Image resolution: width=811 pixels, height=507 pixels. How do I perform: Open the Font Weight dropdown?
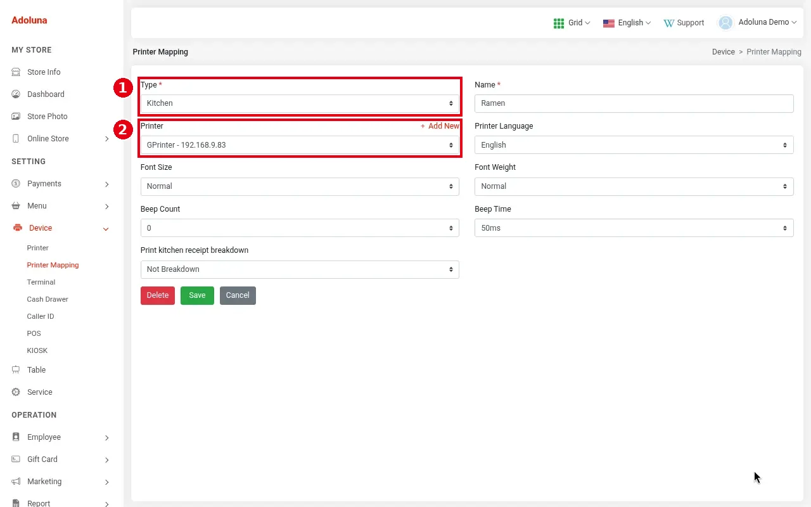point(634,186)
